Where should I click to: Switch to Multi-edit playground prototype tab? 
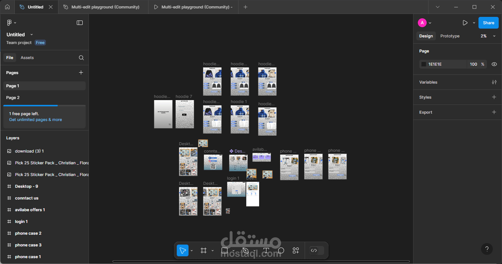[194, 7]
